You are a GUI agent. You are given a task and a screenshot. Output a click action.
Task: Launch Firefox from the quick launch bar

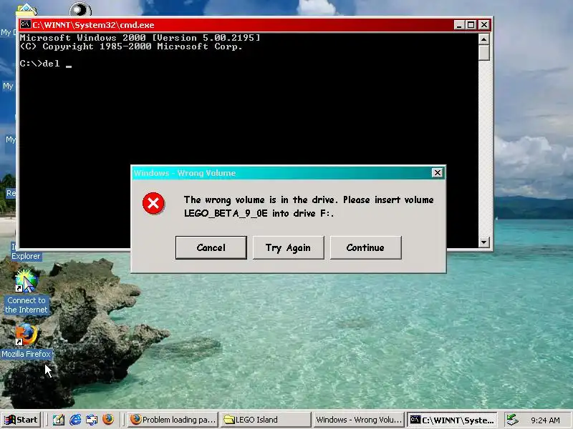point(108,420)
